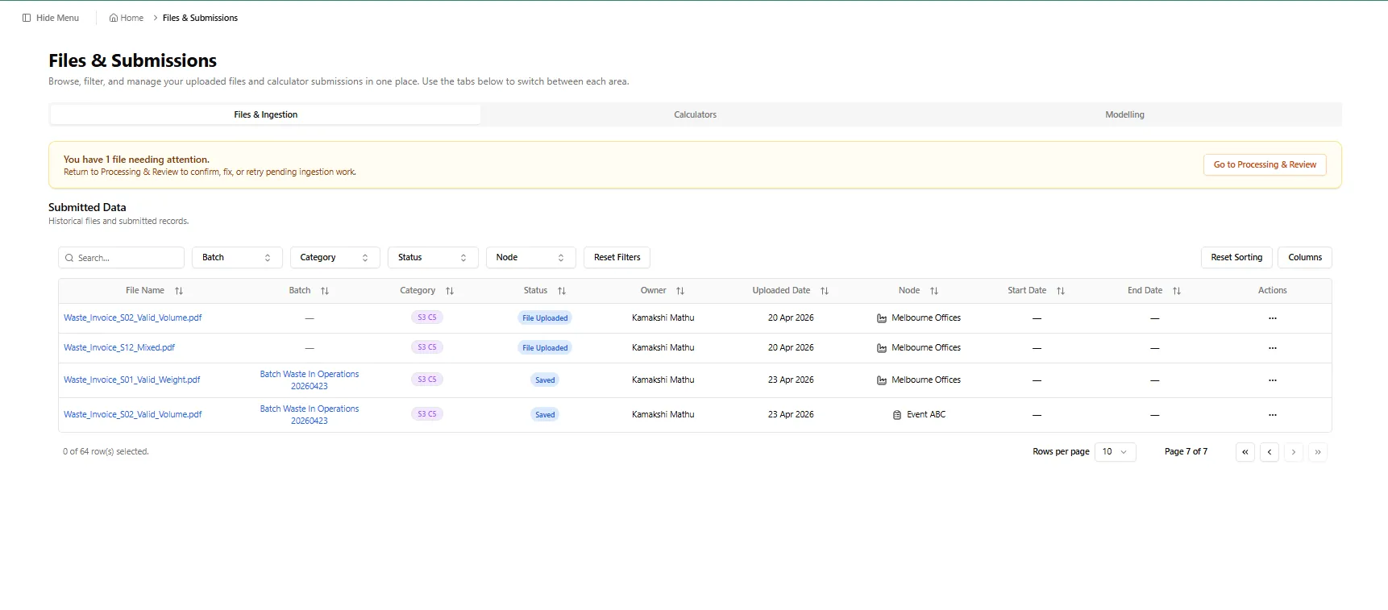Open Waste_Invoice_S01_Valid_Weight.pdf file link
The height and width of the screenshot is (610, 1388).
pos(132,380)
